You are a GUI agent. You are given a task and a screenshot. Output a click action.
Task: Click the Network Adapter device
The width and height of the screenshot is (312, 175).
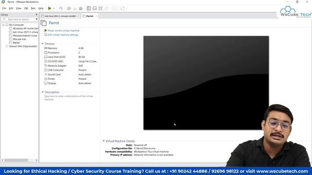pyautogui.click(x=71, y=66)
